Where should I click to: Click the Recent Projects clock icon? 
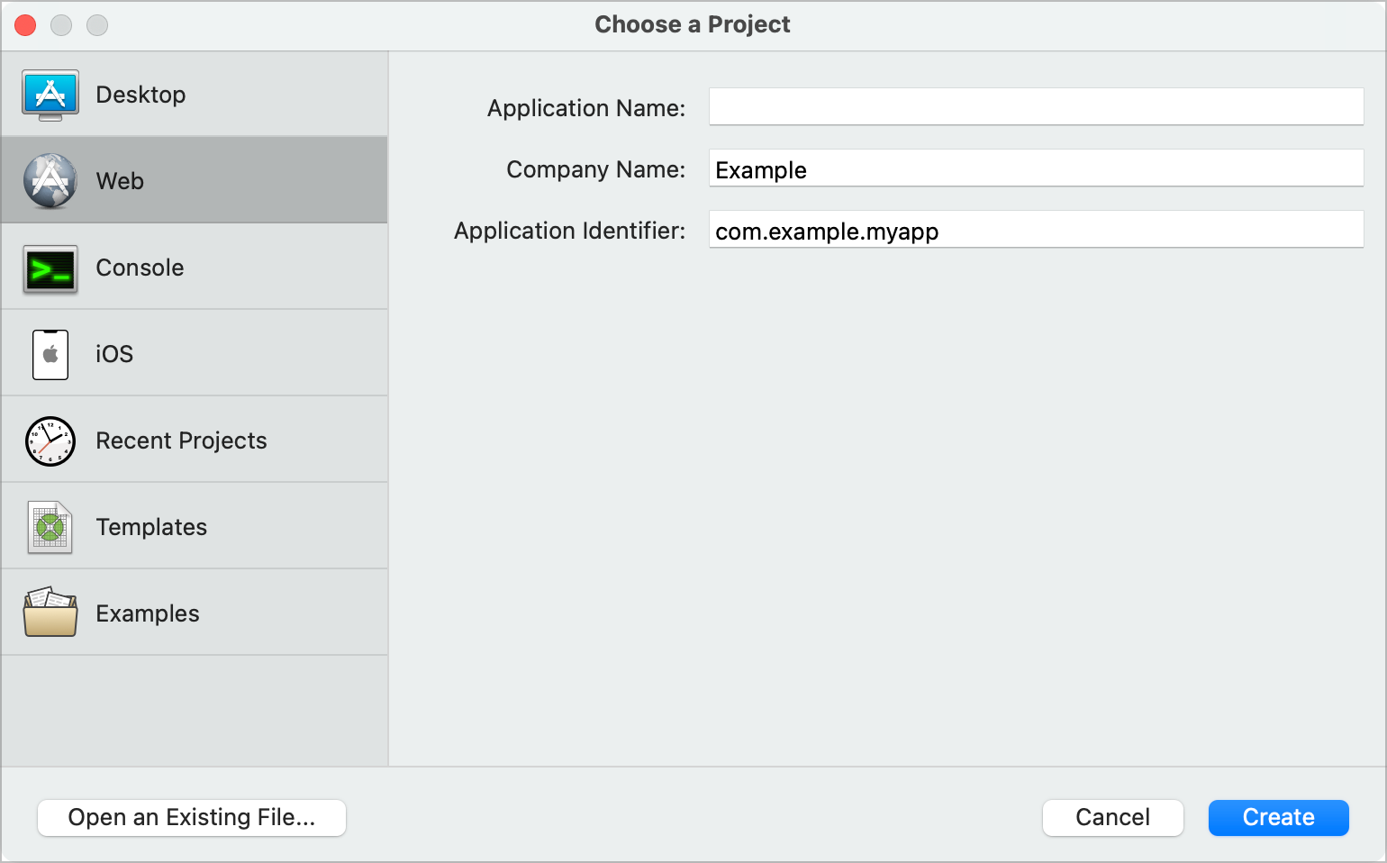tap(50, 441)
